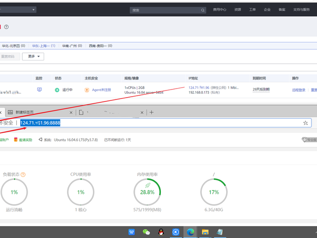Click the 负载状态 1% gauge

[14, 192]
